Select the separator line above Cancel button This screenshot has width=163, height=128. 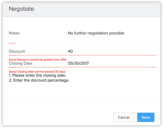(x=83, y=99)
